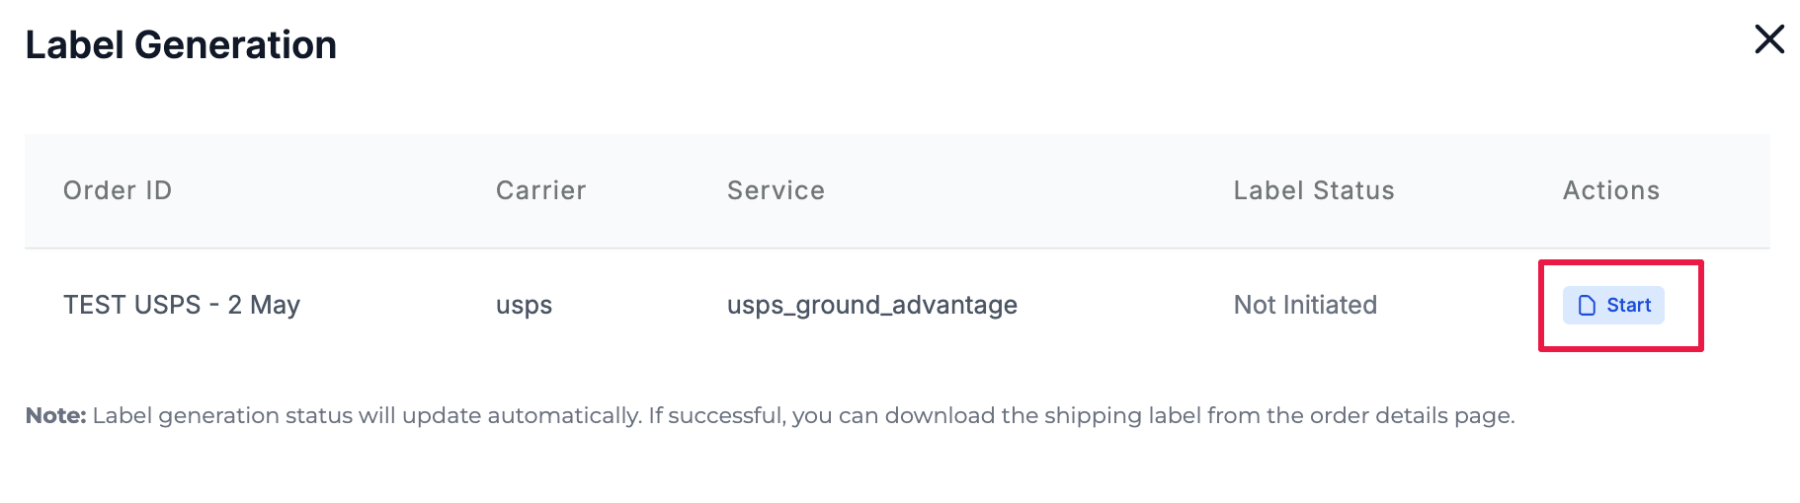Click the bold Note: label

pyautogui.click(x=56, y=415)
